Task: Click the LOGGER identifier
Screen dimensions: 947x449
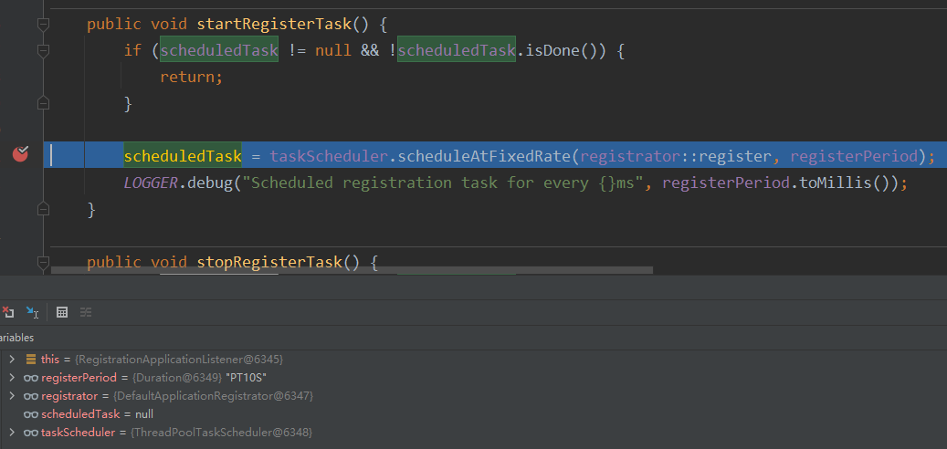Action: 151,183
